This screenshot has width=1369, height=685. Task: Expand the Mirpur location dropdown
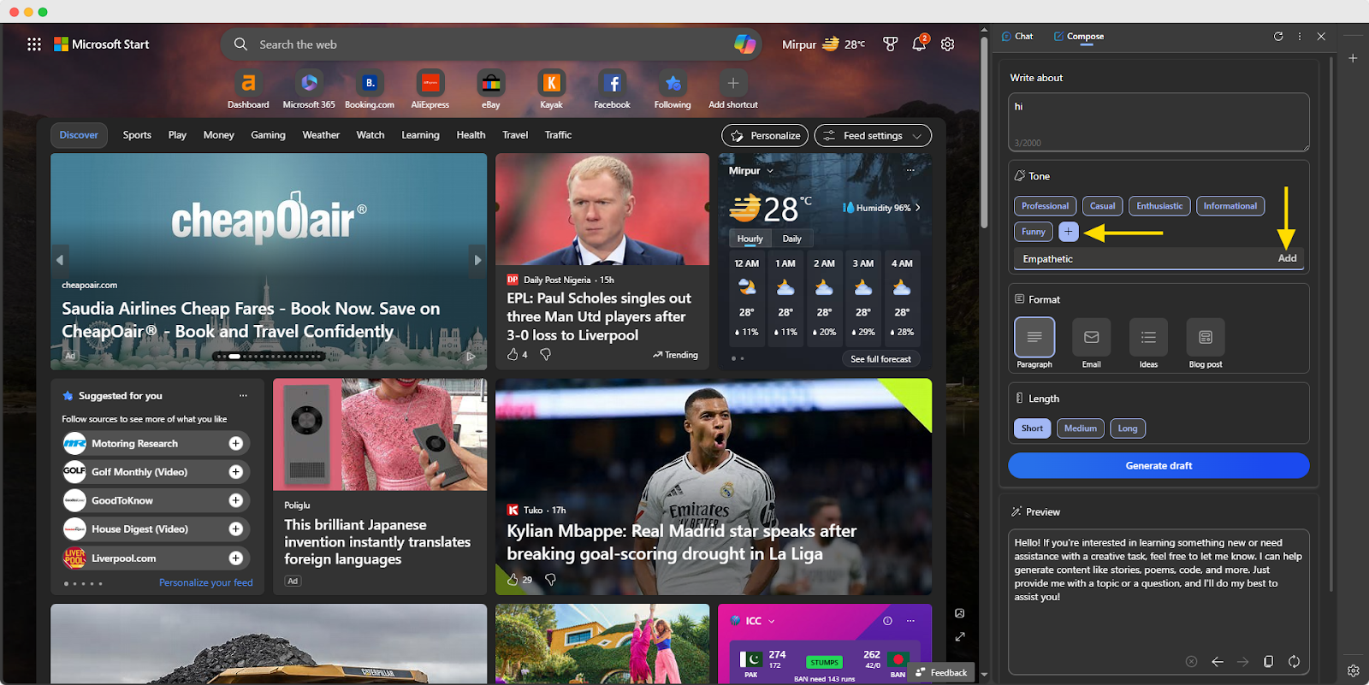click(770, 171)
